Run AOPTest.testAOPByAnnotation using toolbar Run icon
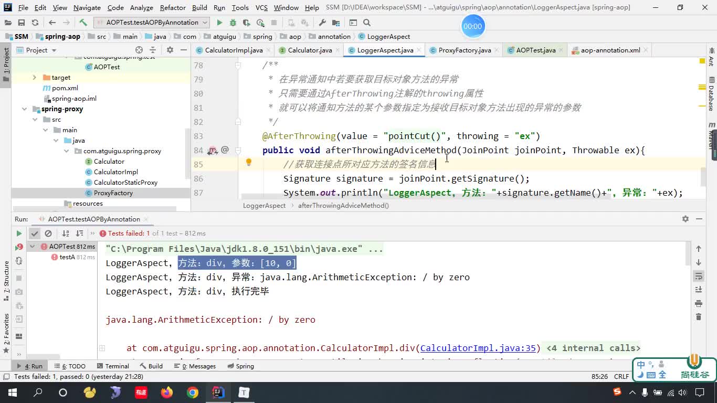 (x=219, y=23)
